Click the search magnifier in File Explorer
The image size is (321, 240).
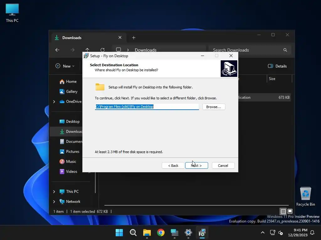[285, 50]
